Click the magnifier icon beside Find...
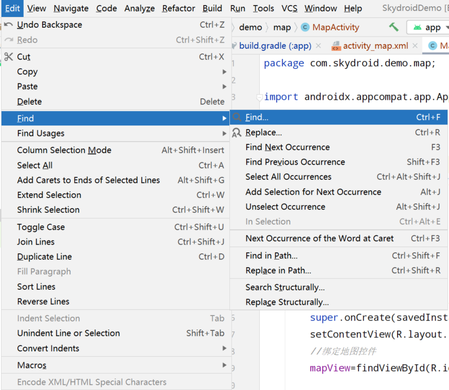The image size is (449, 390). pos(237,117)
